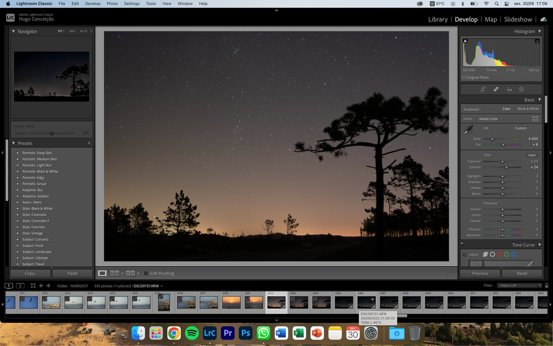Click the Copy... button
Screen dimensions: 553x346
coord(30,274)
